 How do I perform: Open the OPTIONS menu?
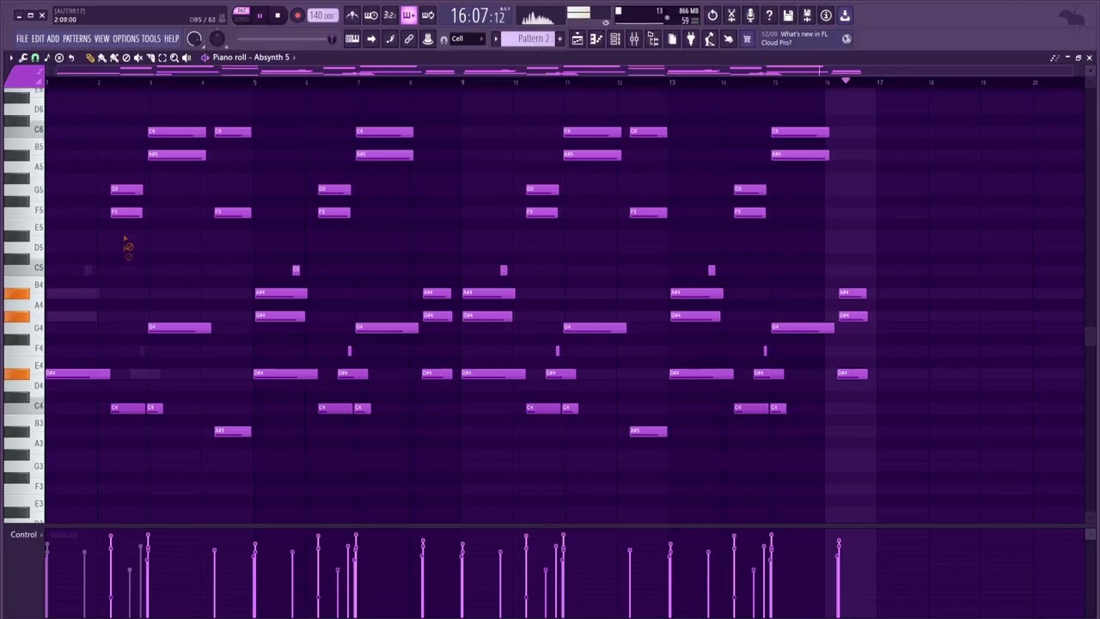[125, 39]
